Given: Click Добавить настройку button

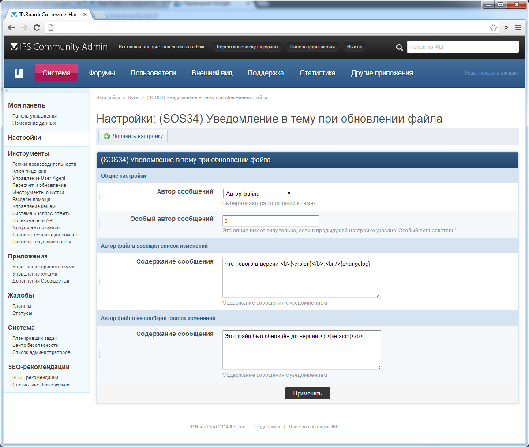Looking at the screenshot, I should tap(133, 136).
